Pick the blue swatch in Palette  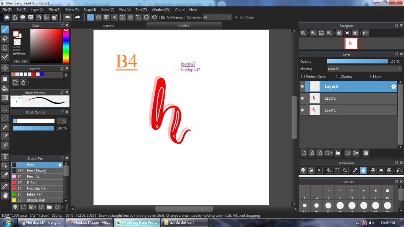(x=42, y=74)
